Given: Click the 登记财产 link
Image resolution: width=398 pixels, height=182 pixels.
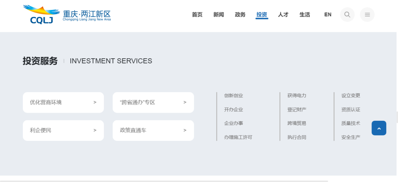Looking at the screenshot, I should point(297,110).
